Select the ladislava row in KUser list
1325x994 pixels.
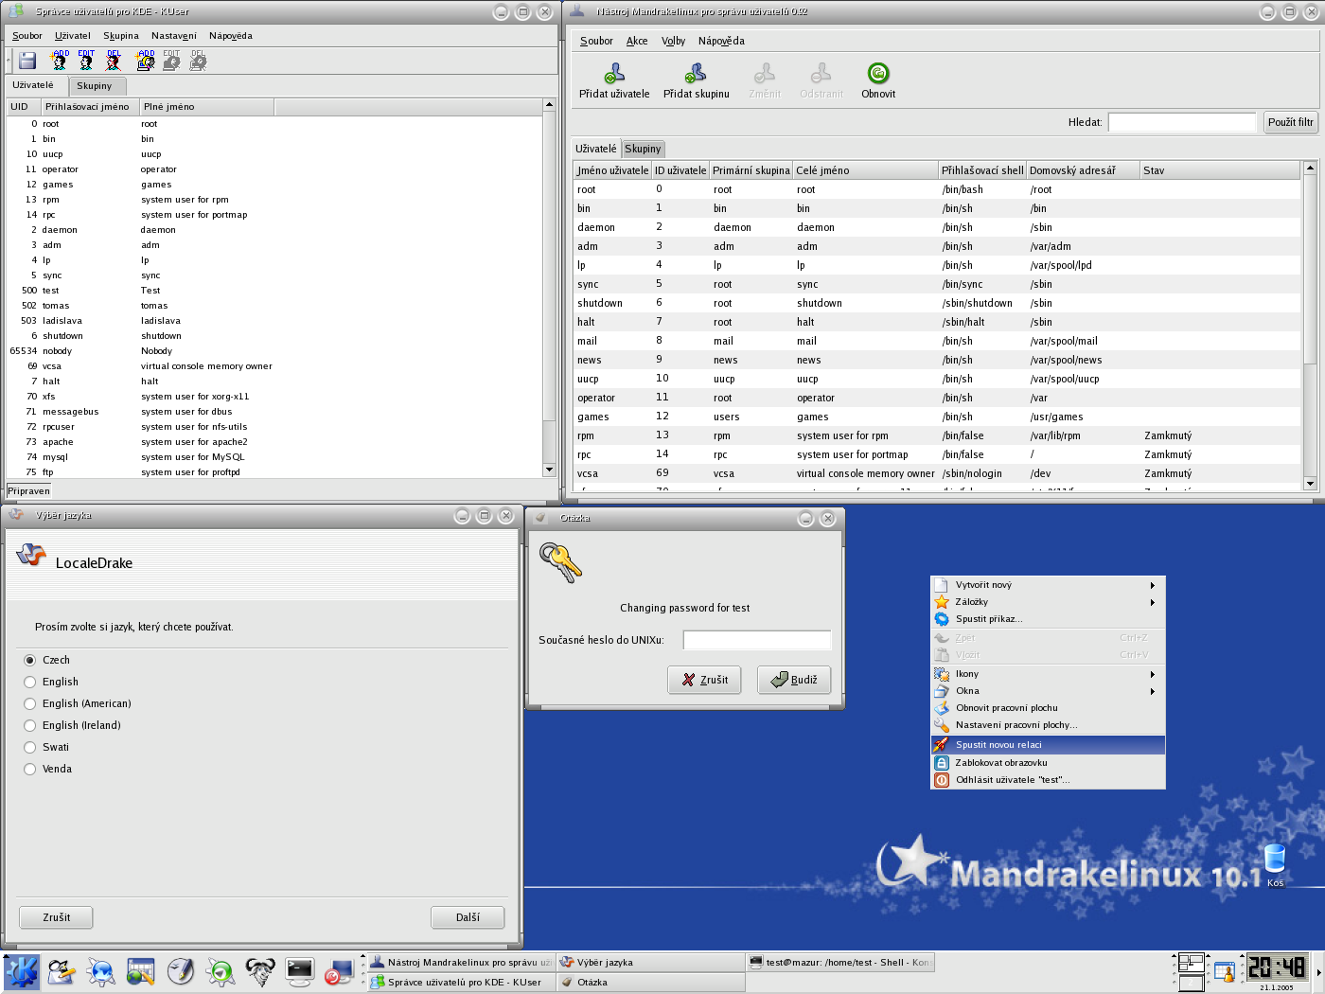pyautogui.click(x=274, y=321)
